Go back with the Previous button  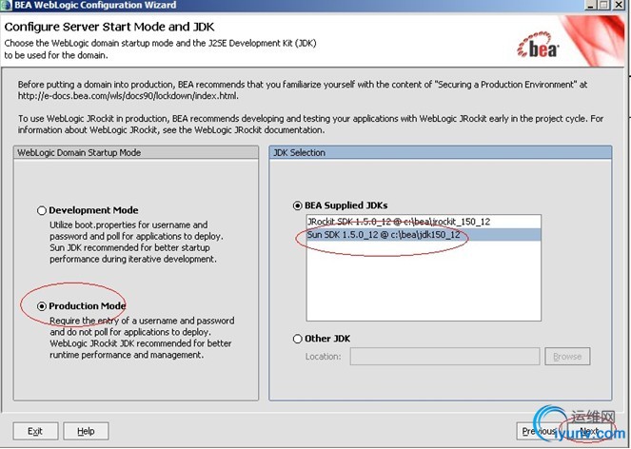coord(540,431)
